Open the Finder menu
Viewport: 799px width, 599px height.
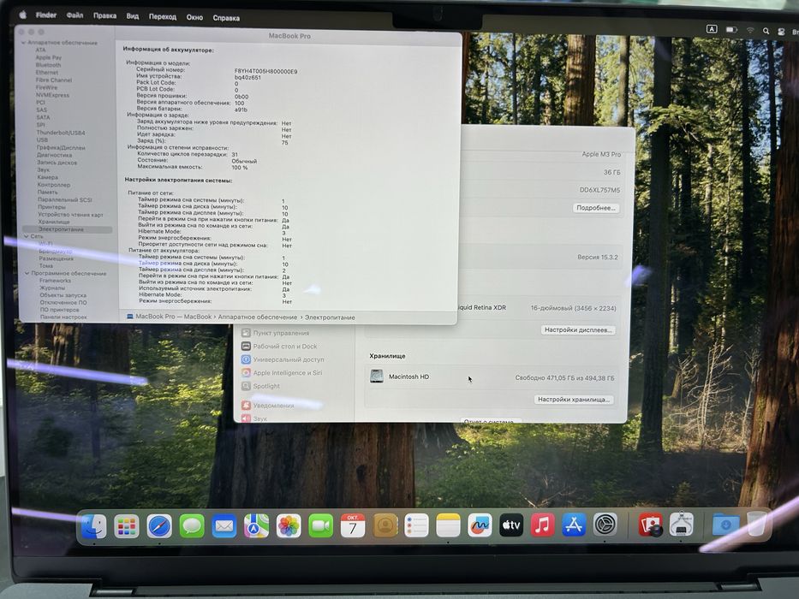click(x=46, y=15)
